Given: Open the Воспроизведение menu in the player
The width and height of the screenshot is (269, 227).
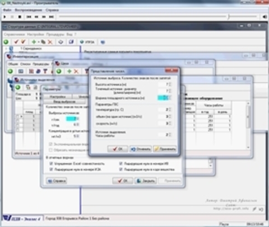Looking at the screenshot, I should point(29,10).
